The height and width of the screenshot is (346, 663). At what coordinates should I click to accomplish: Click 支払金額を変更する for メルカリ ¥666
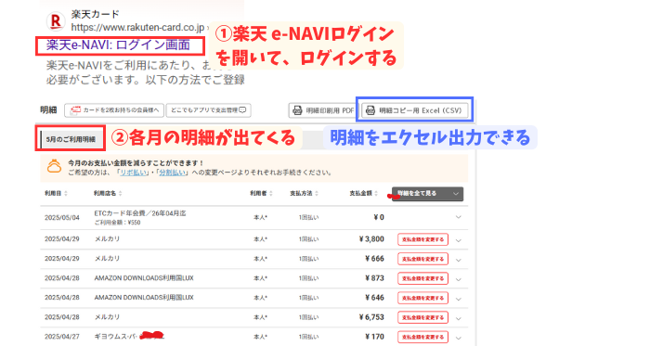tap(422, 259)
